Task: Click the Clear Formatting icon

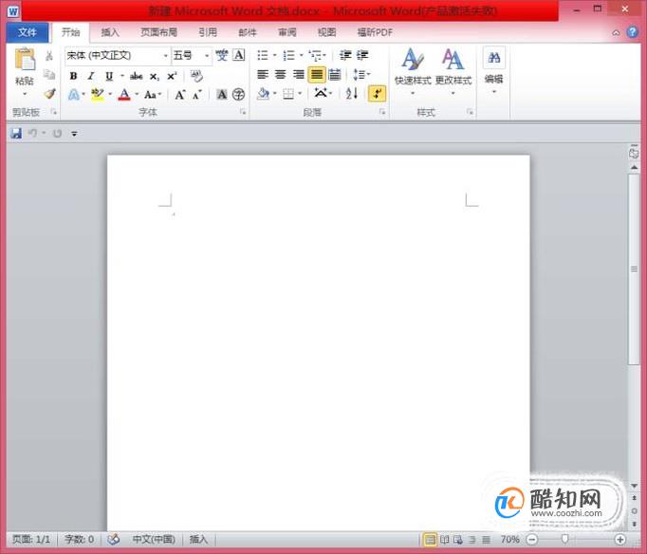Action: tap(196, 76)
